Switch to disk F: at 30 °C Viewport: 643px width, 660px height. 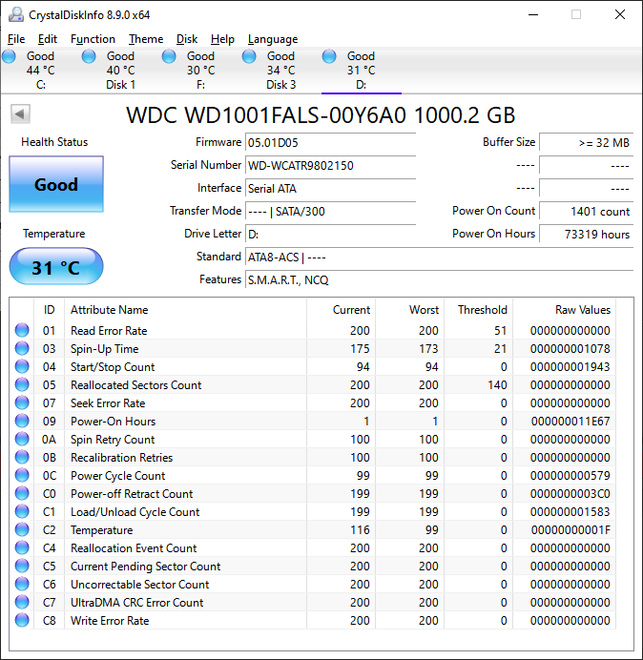pos(200,71)
